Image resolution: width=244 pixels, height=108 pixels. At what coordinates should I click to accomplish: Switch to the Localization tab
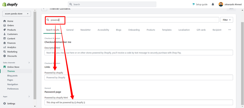pos(184,30)
